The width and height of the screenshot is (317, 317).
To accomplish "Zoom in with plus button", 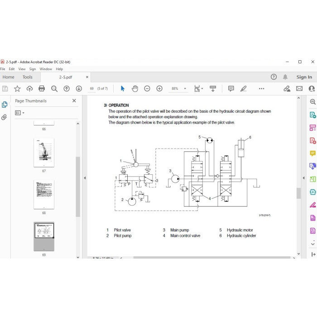I will tap(159, 89).
